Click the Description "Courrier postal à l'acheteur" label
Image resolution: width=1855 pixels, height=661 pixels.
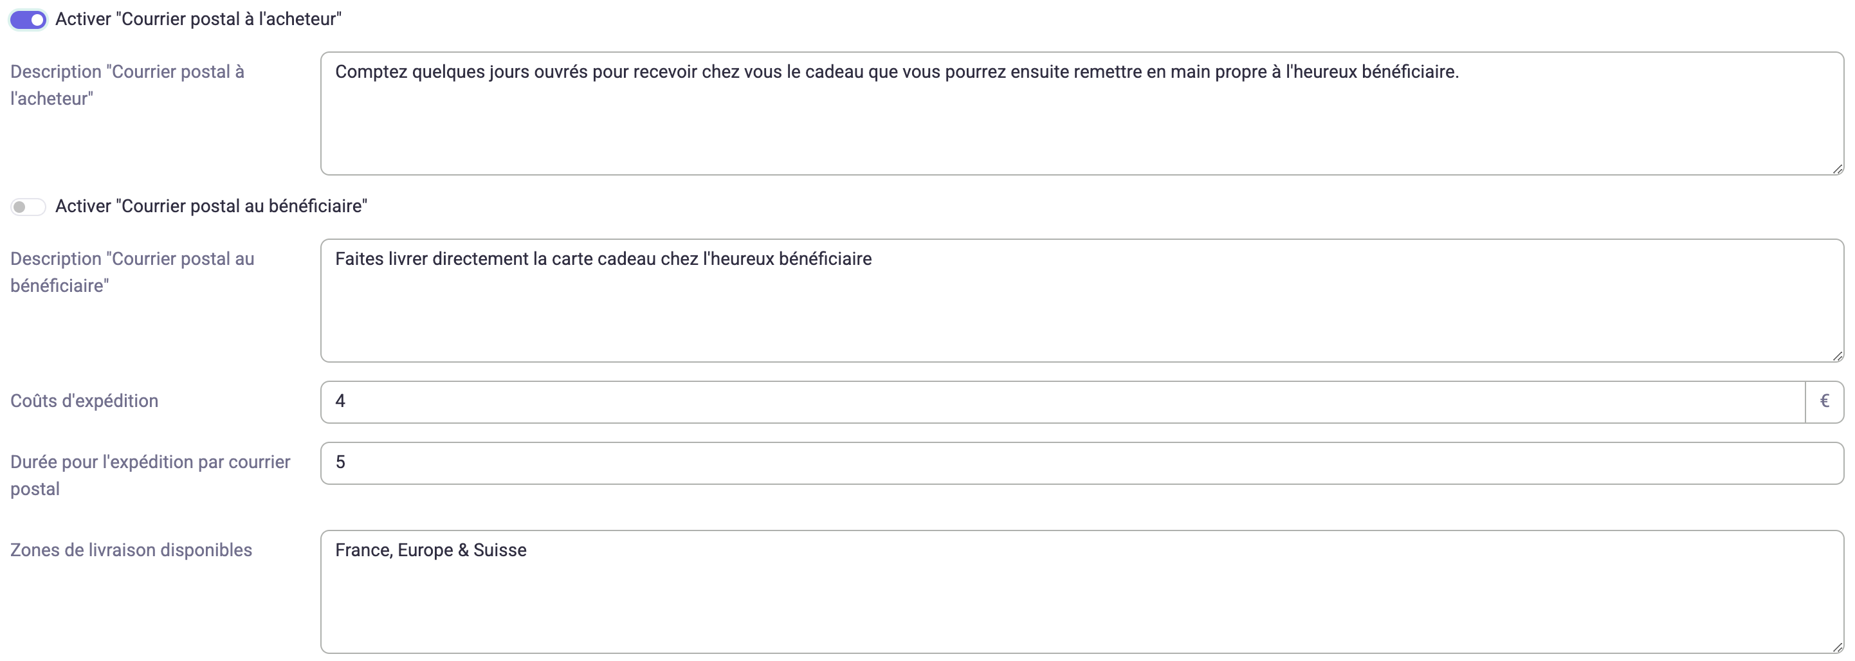click(127, 85)
